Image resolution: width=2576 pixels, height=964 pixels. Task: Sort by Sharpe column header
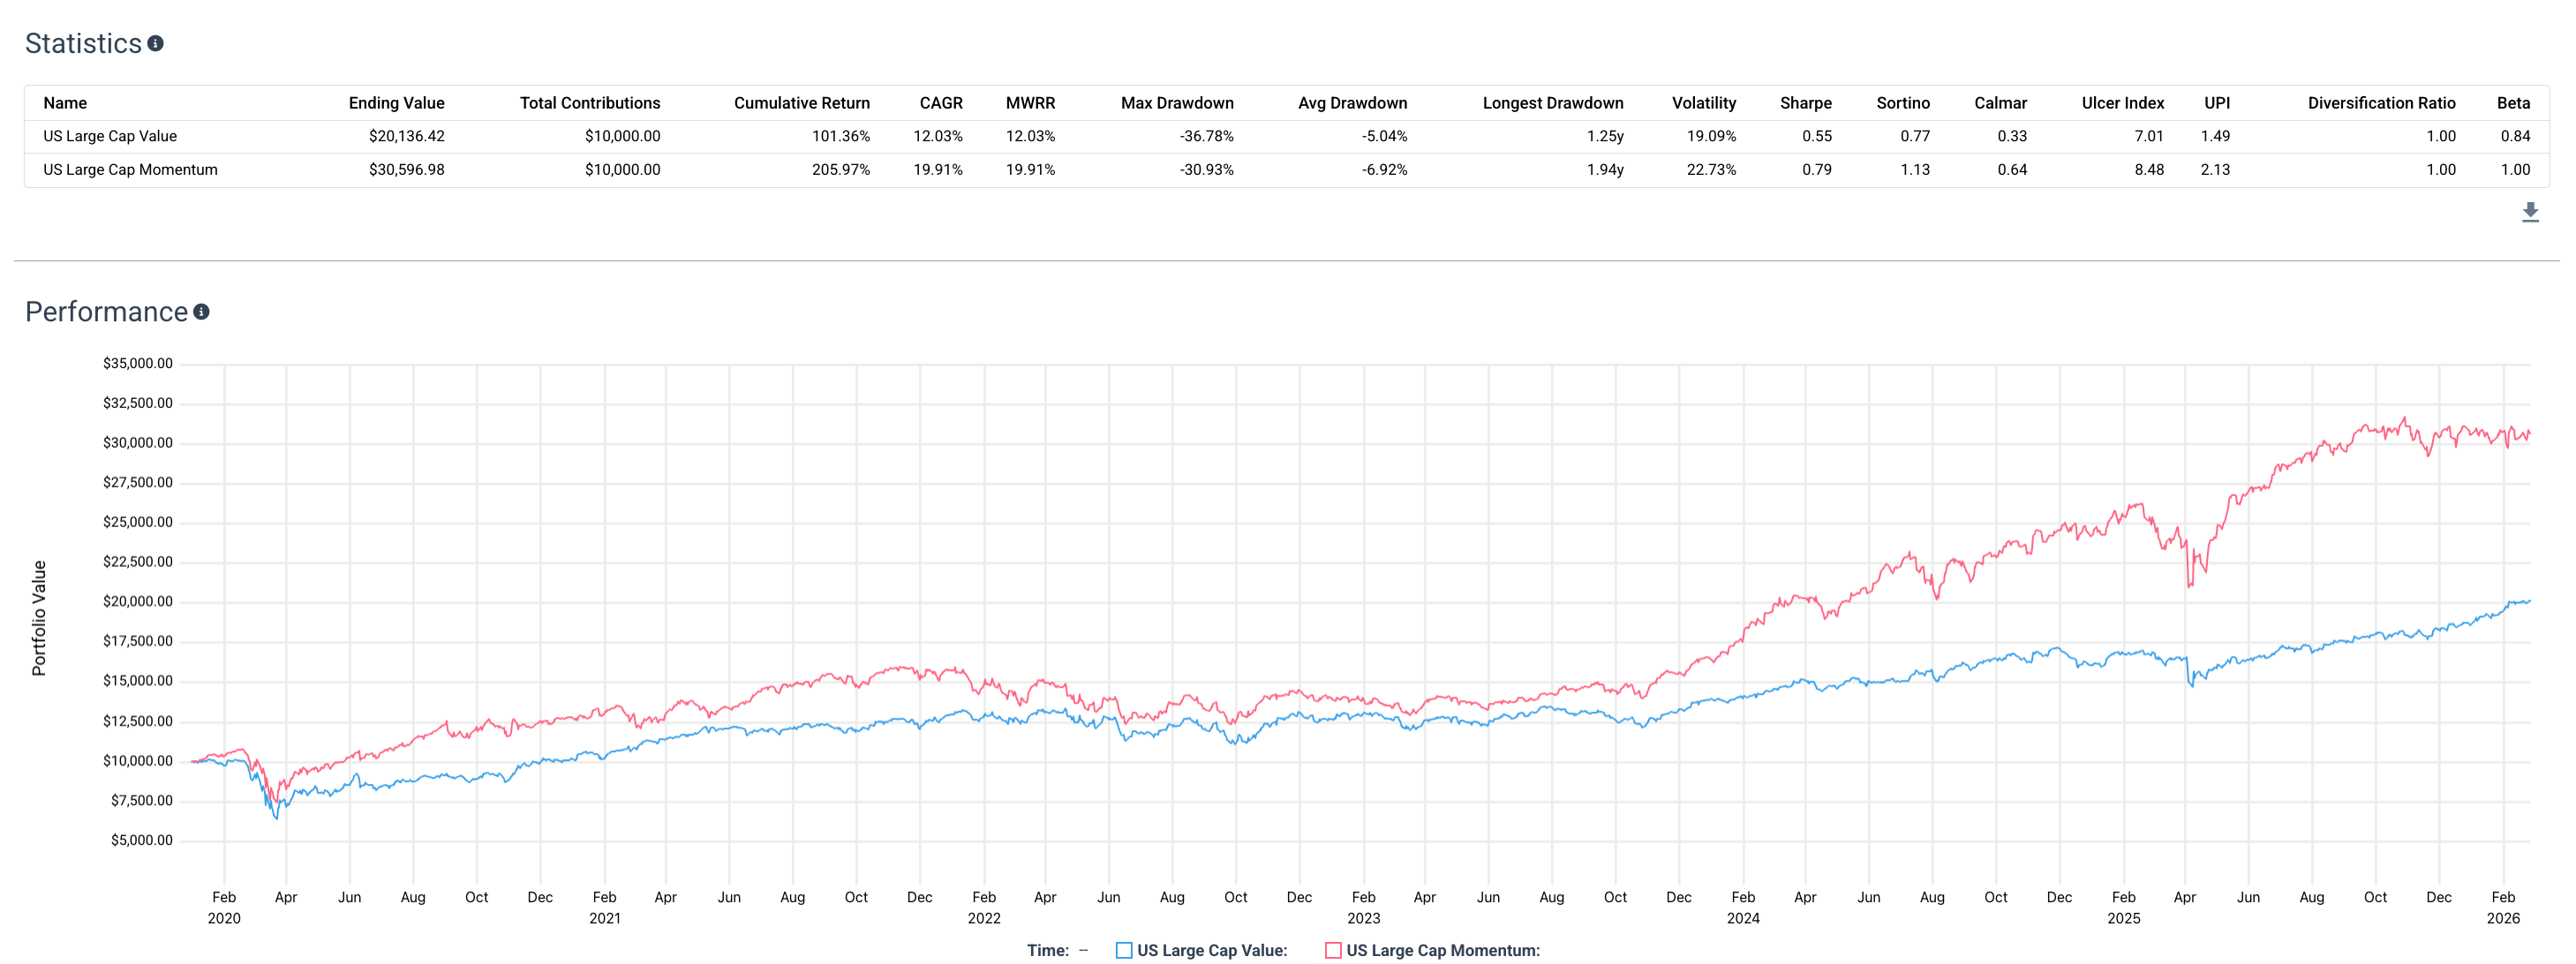(1806, 103)
